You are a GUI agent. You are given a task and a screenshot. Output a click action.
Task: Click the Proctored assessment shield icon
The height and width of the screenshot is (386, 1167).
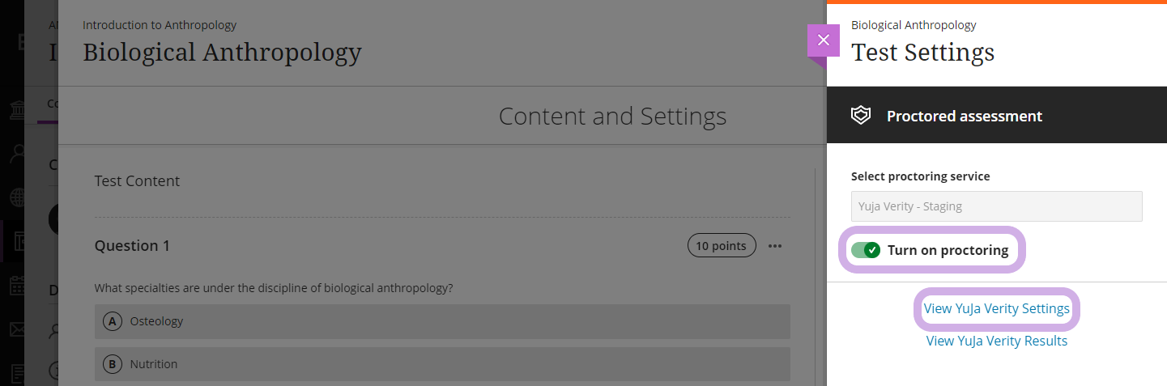(x=860, y=116)
